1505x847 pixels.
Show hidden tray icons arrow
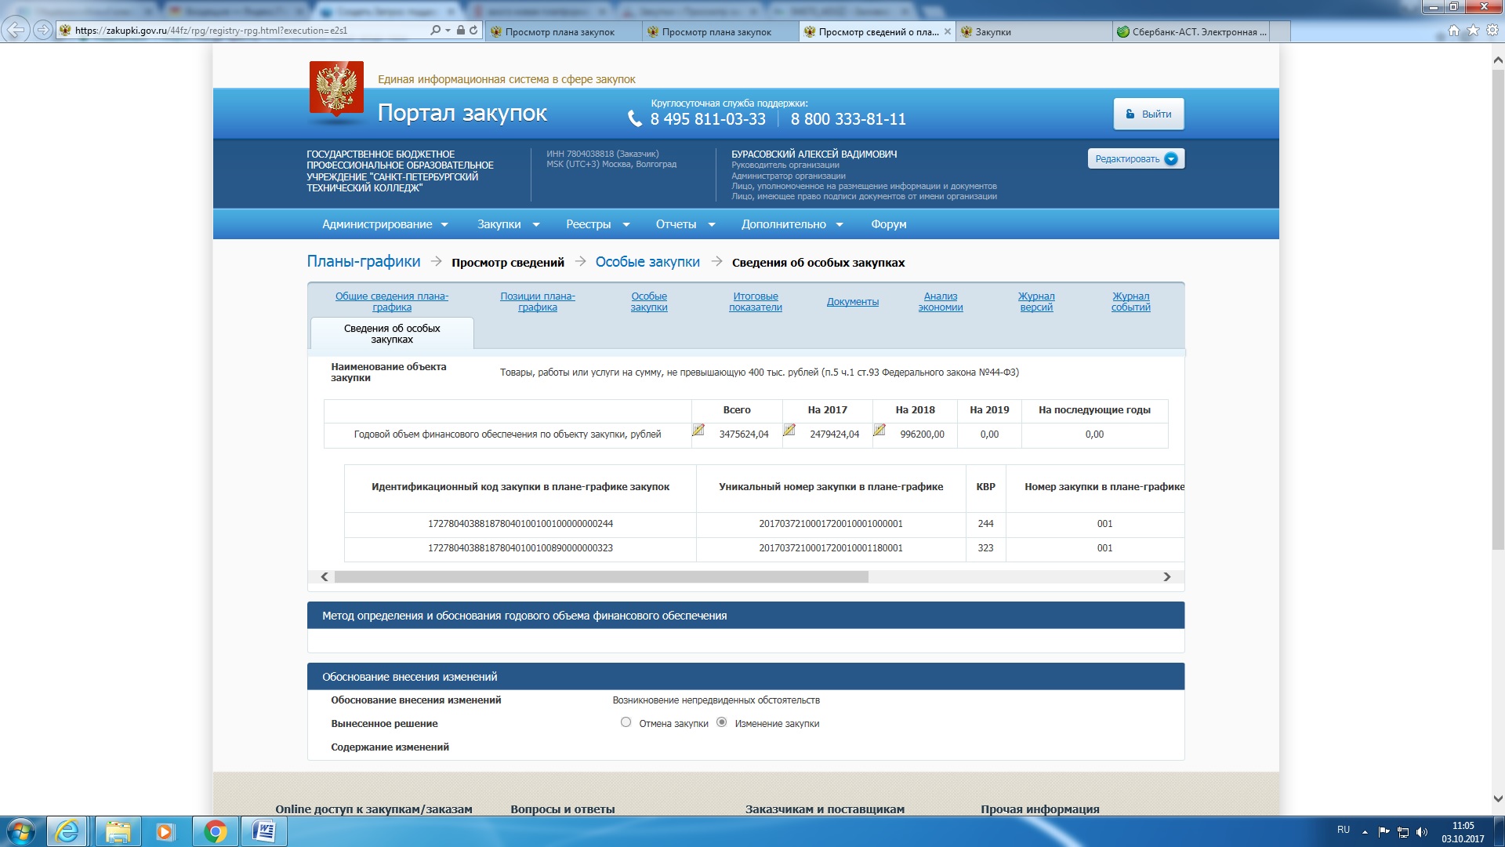(1365, 832)
